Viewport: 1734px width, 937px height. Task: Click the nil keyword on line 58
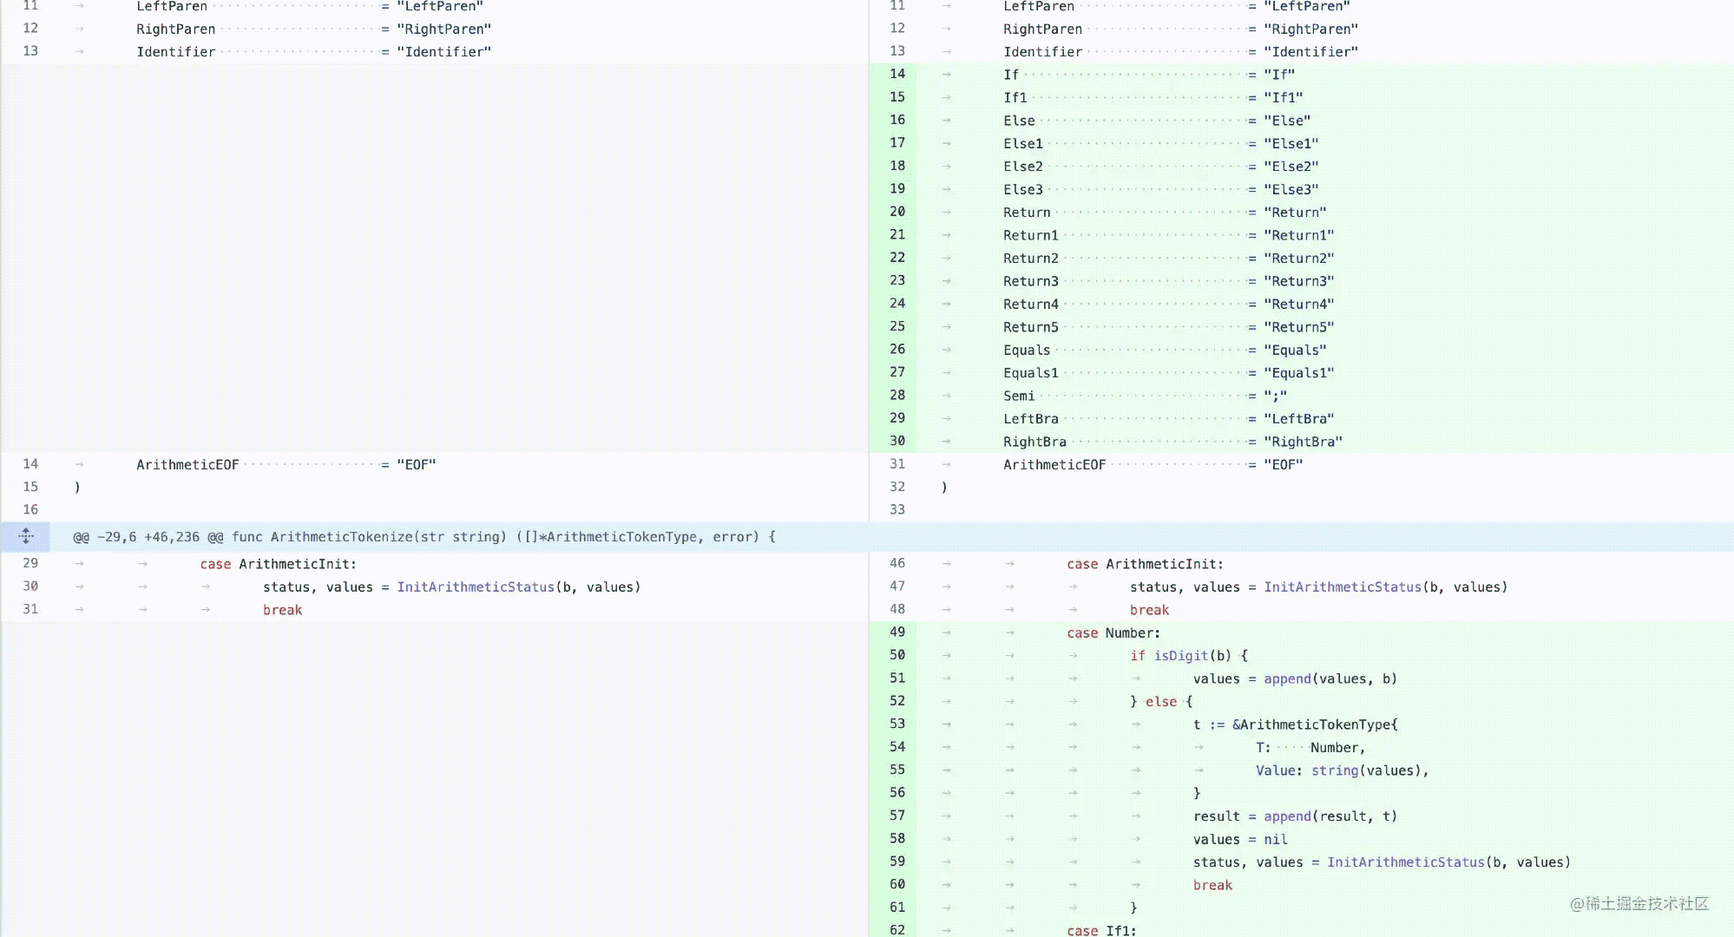click(1275, 839)
